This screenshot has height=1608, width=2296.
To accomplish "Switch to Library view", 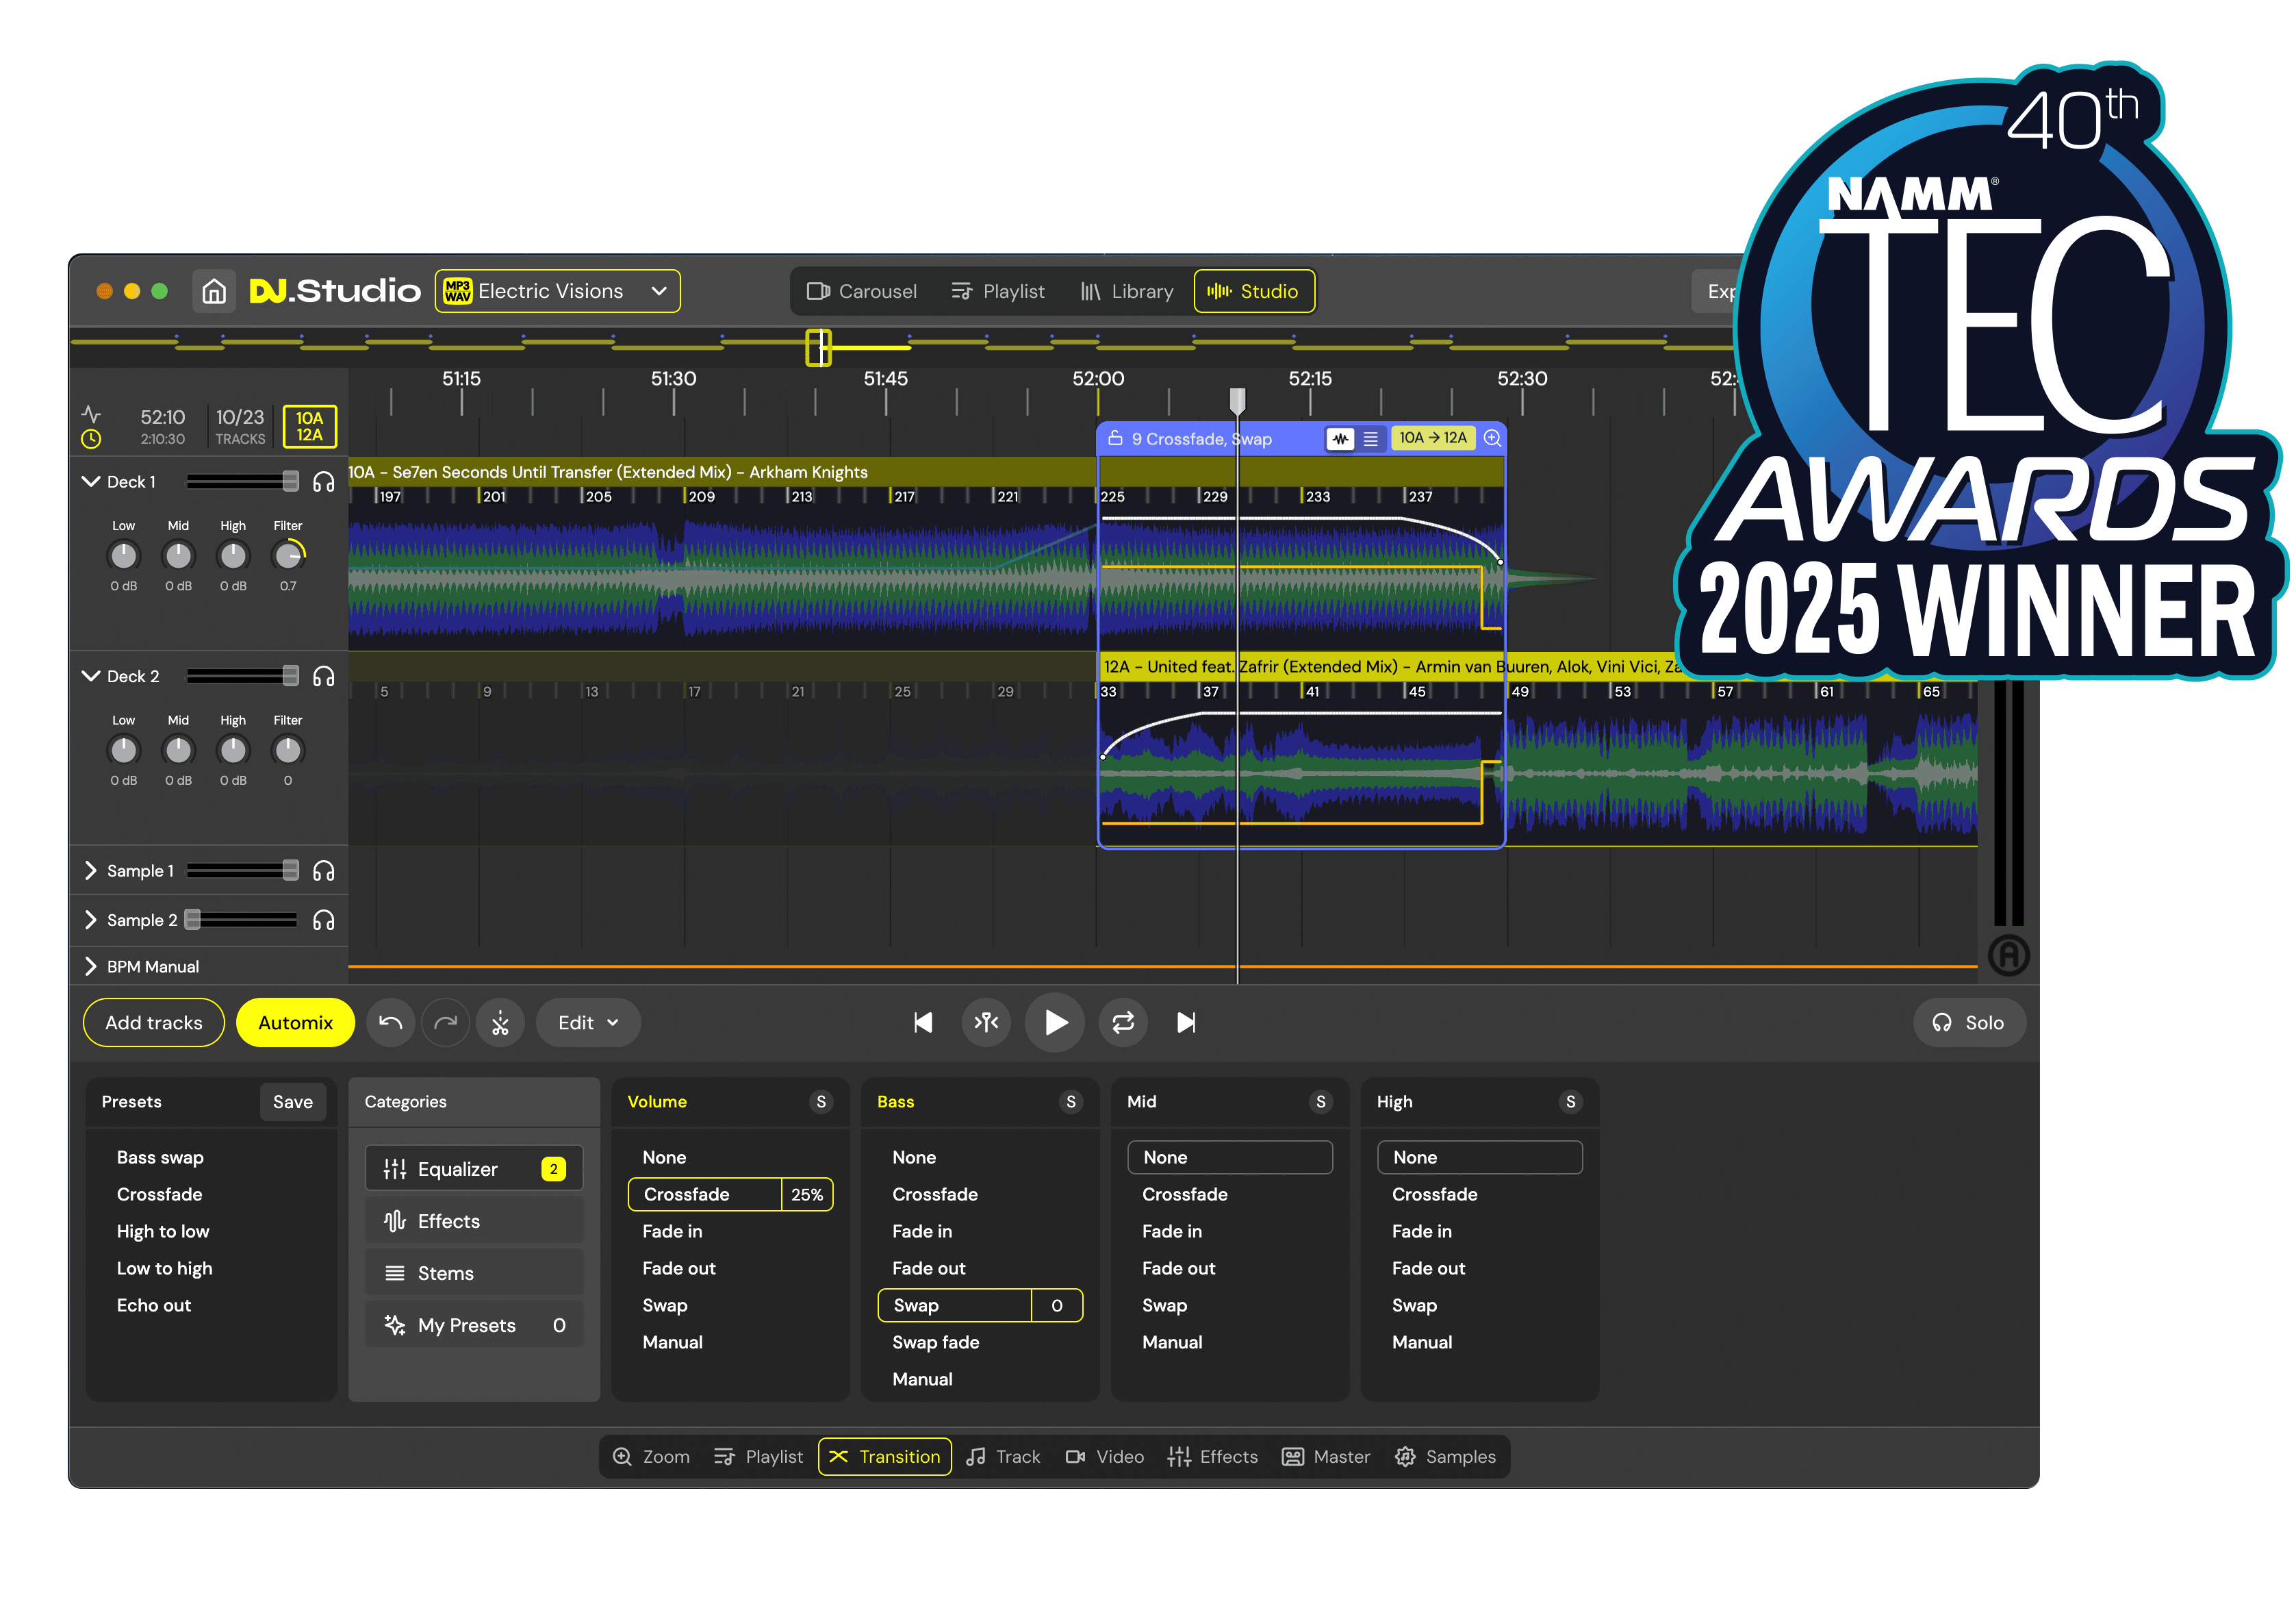I will 1127,292.
